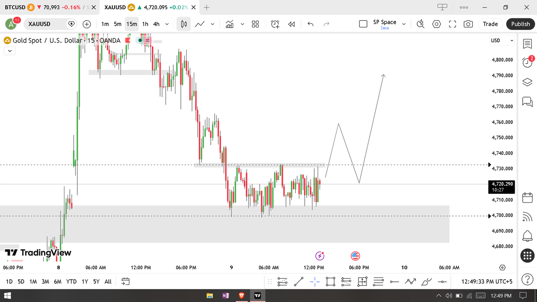
Task: Open the watchlist panel in right sidebar
Action: click(527, 44)
